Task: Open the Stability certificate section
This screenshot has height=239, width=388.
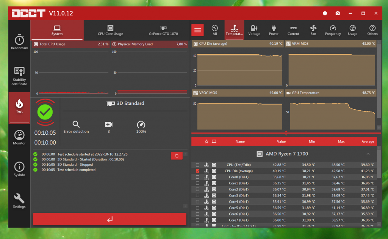Action: tap(19, 76)
